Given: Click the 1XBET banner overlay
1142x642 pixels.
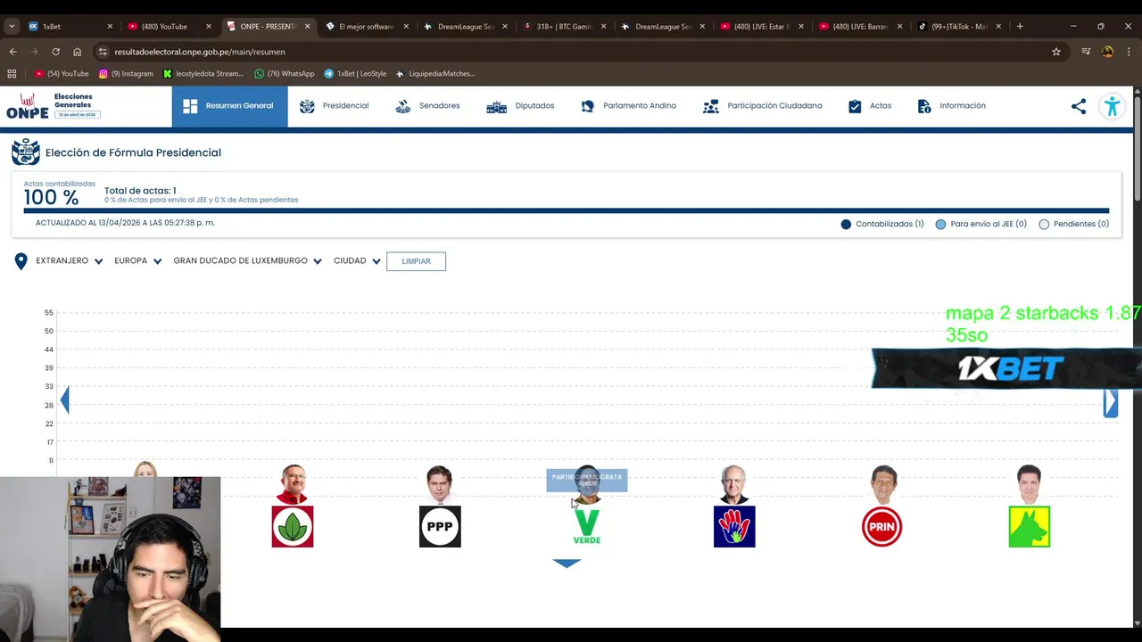Looking at the screenshot, I should point(1006,368).
